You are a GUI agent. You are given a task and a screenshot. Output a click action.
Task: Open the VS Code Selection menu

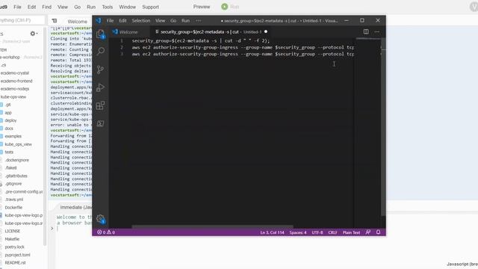[141, 21]
